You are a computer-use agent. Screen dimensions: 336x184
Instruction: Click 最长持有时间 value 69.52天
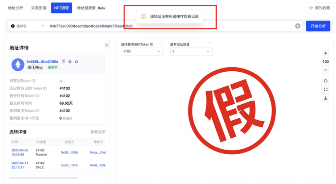tap(66, 103)
